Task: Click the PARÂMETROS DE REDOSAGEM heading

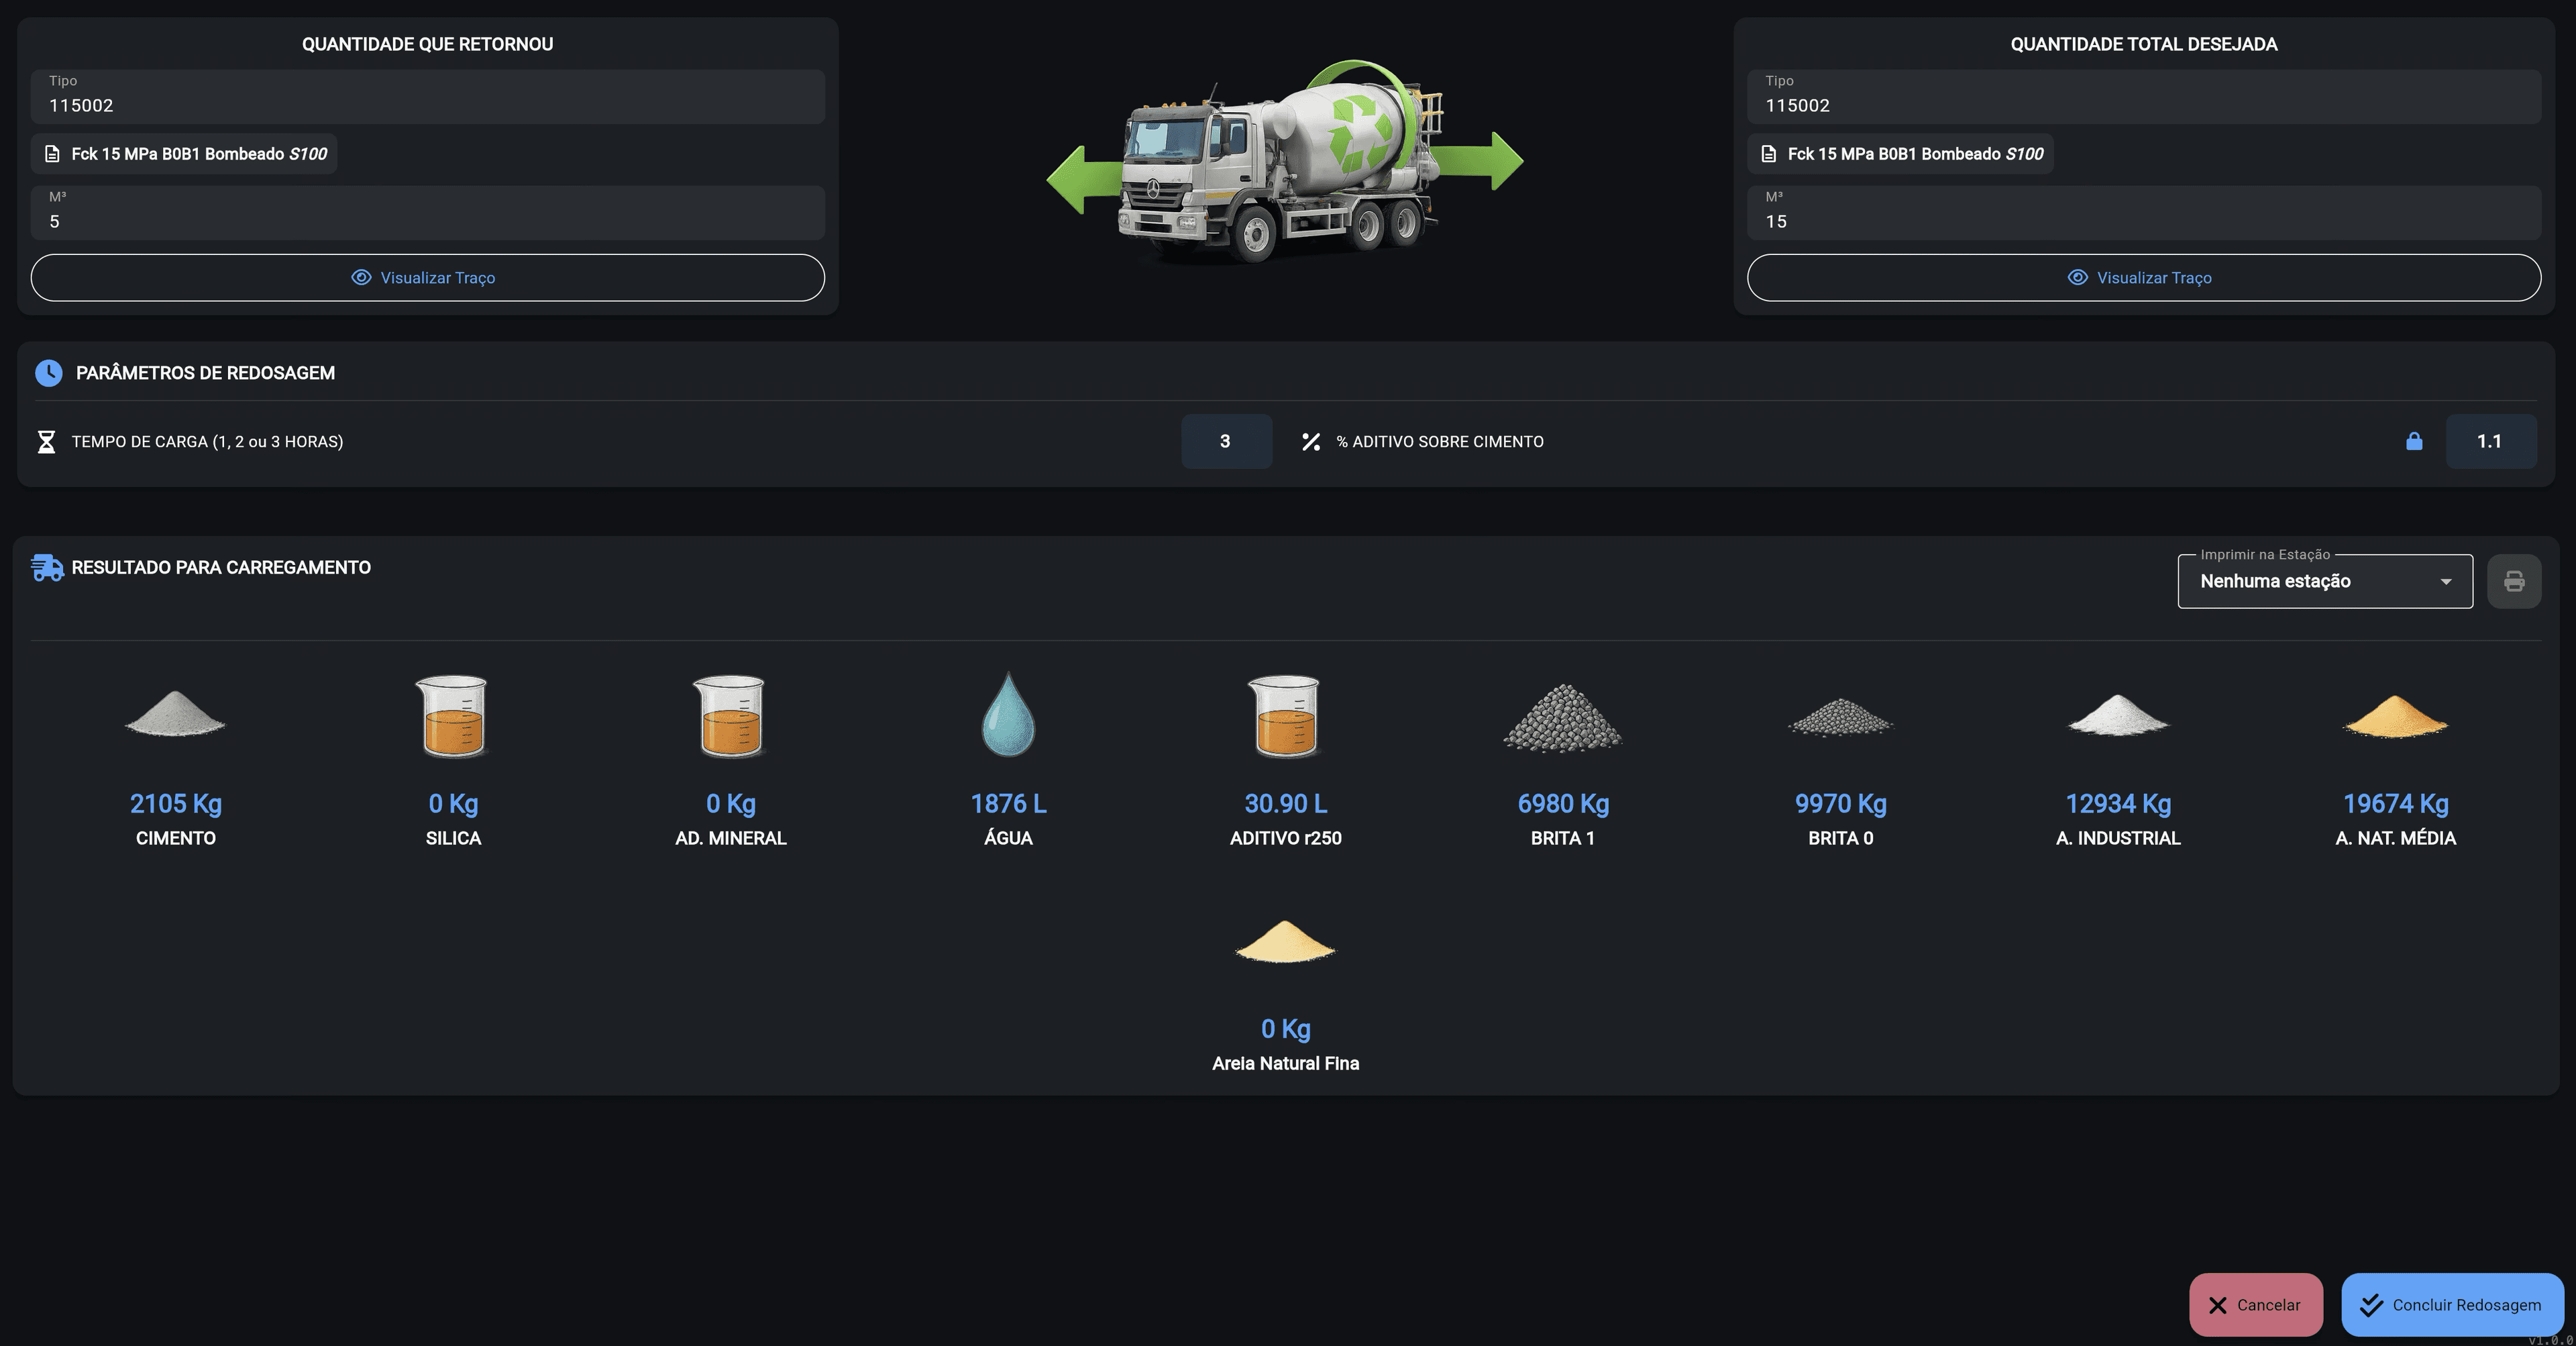Action: (205, 373)
